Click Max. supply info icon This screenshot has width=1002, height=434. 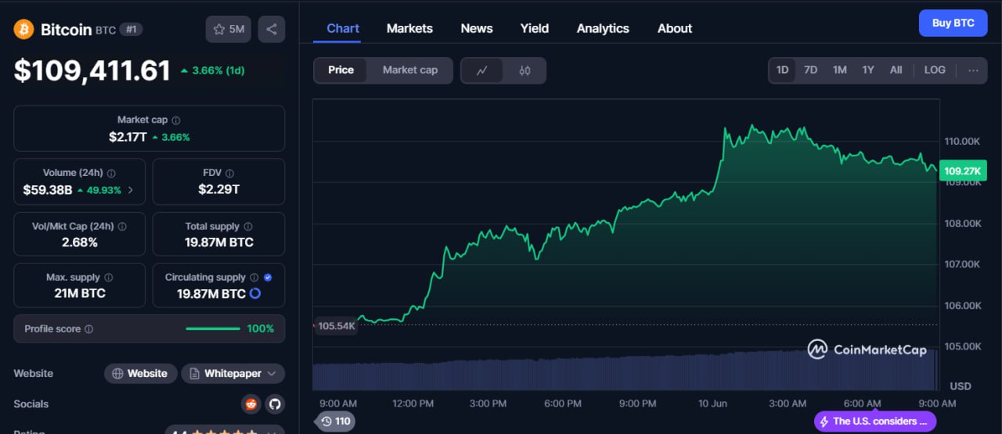pyautogui.click(x=108, y=278)
